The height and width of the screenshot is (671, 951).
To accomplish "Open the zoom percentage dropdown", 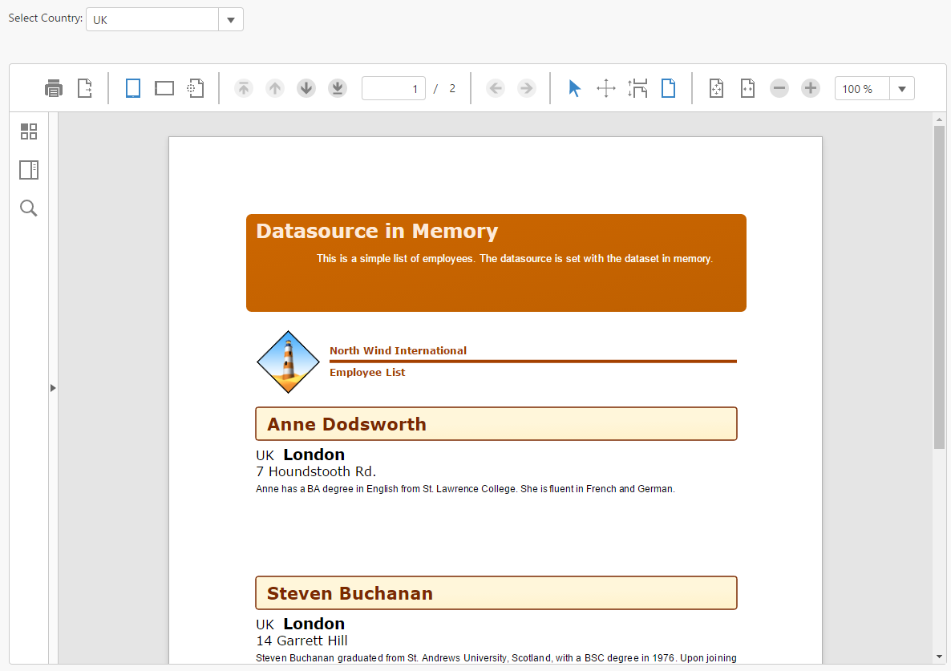I will pyautogui.click(x=902, y=88).
